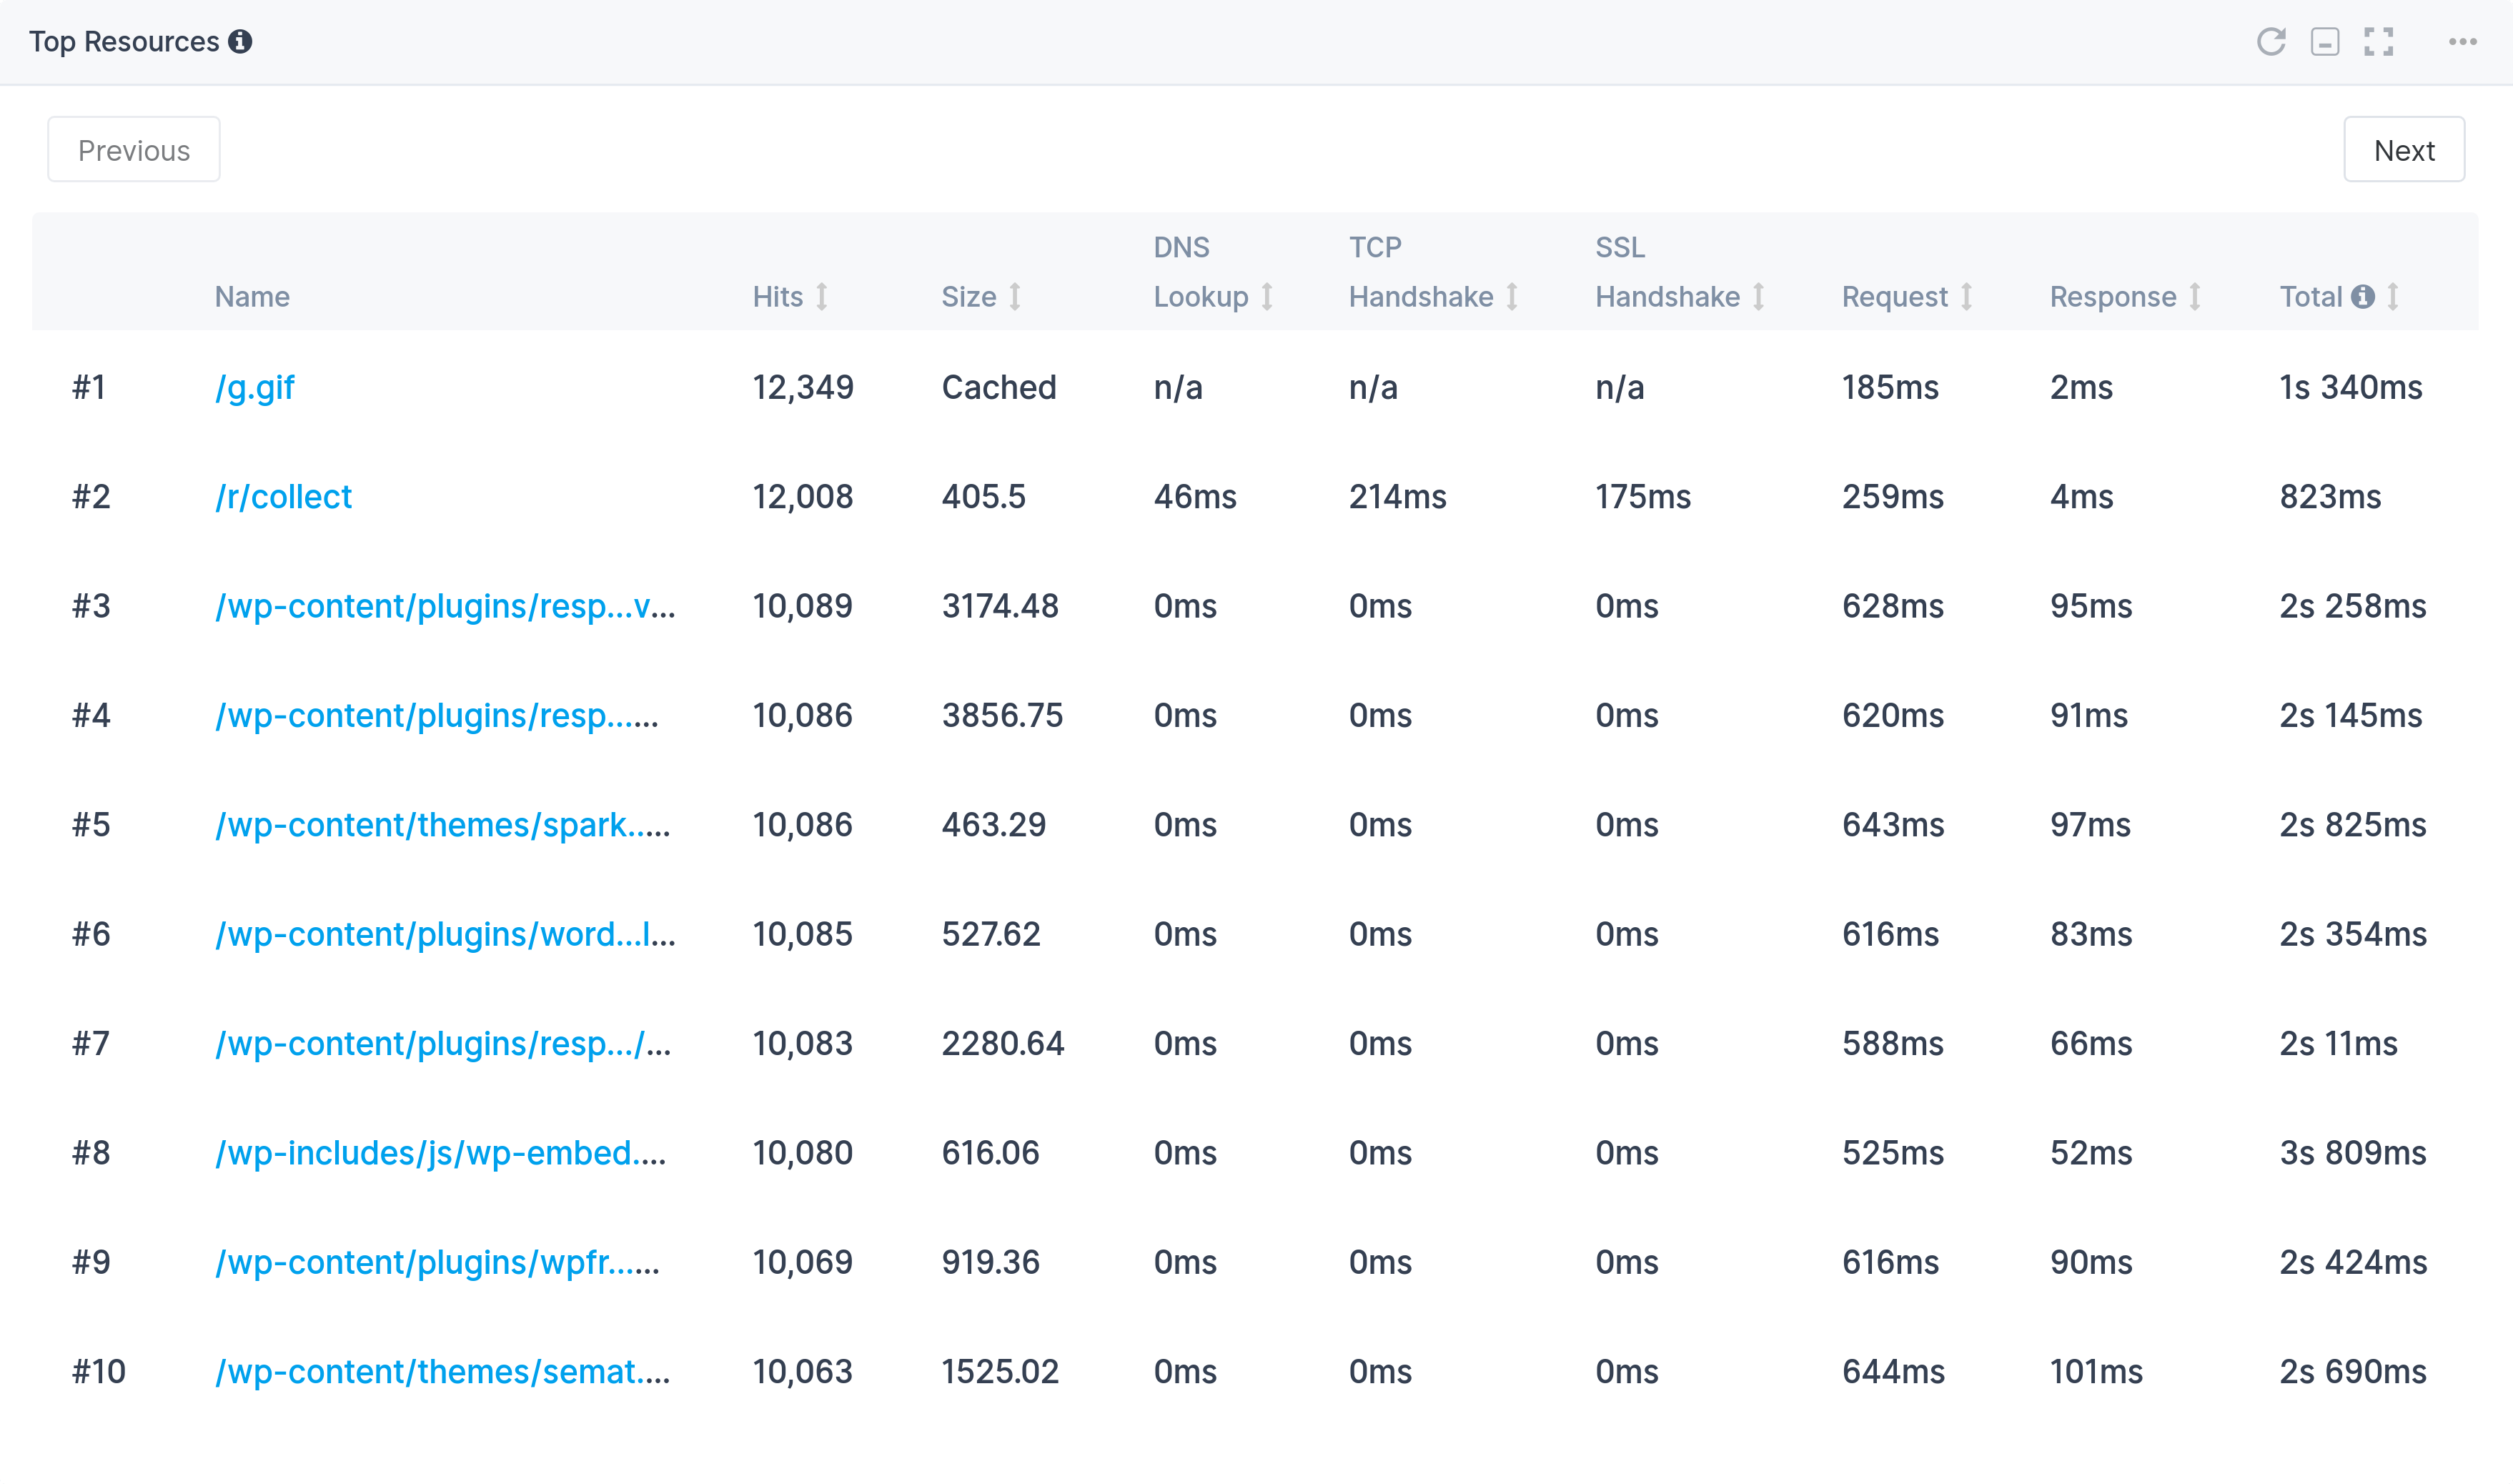Click the Total column info icon
Image resolution: width=2513 pixels, height=1484 pixels.
point(2363,297)
